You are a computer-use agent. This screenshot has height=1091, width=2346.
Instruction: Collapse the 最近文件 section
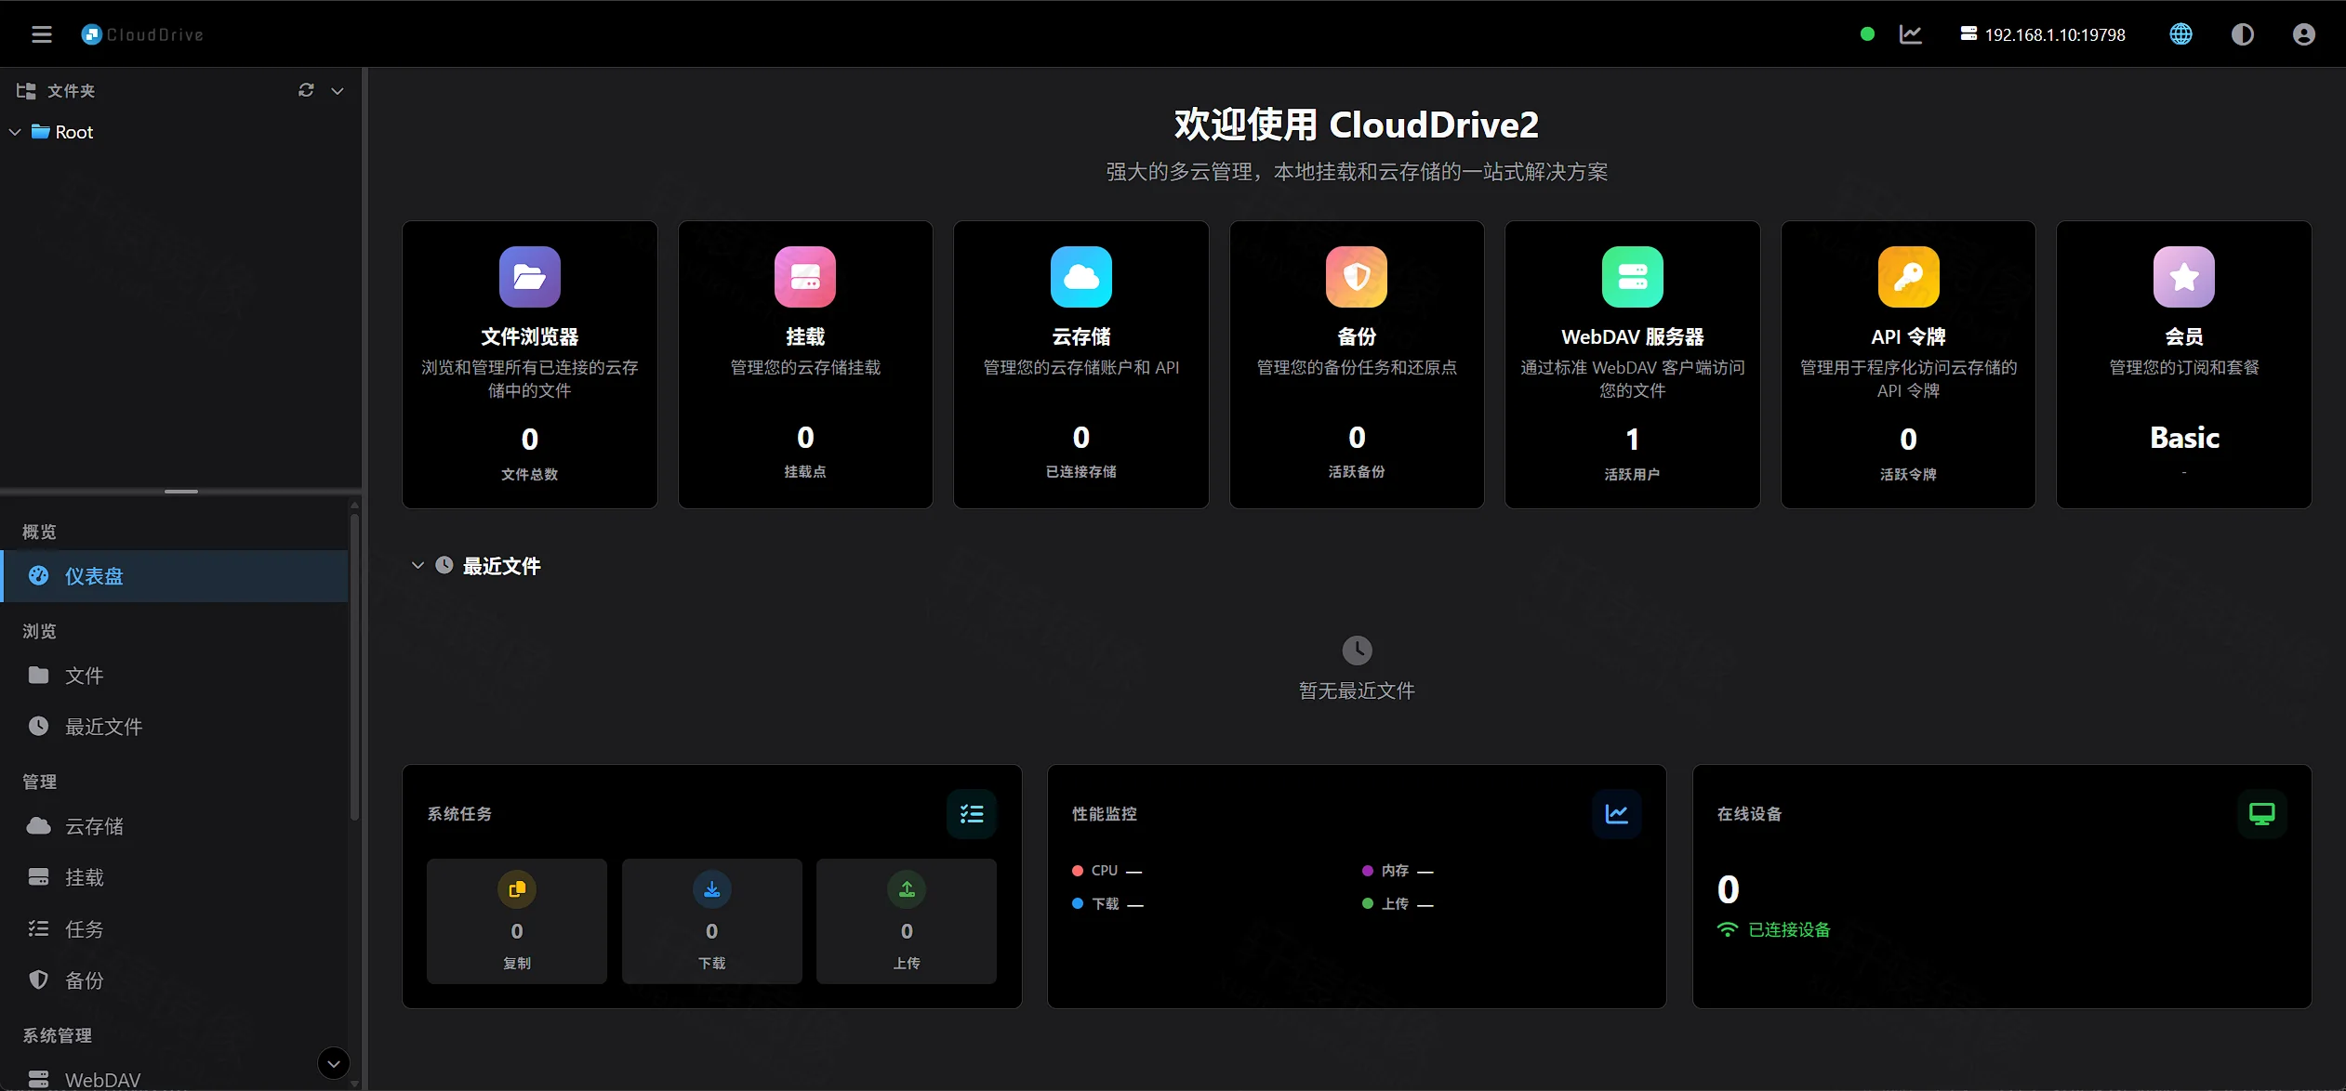(x=418, y=565)
